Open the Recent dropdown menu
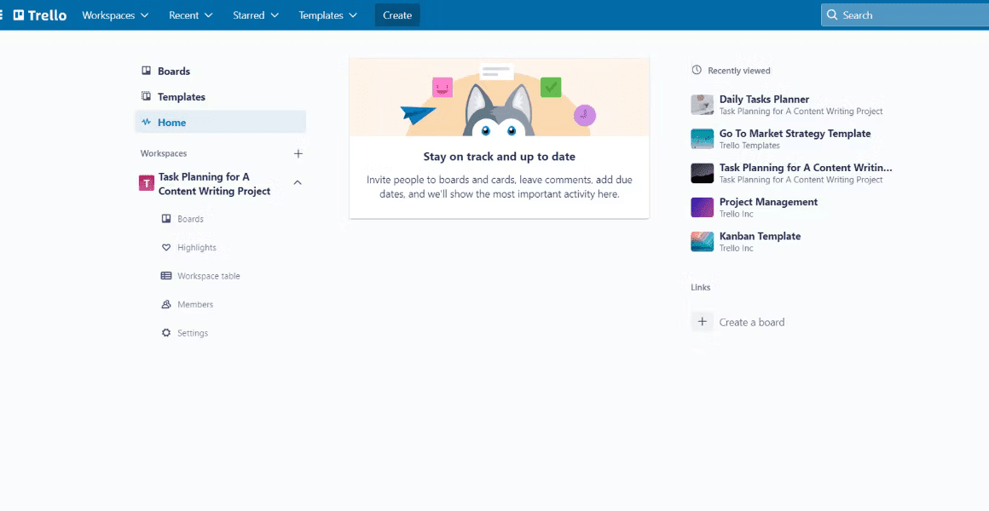This screenshot has height=511, width=989. (x=190, y=15)
